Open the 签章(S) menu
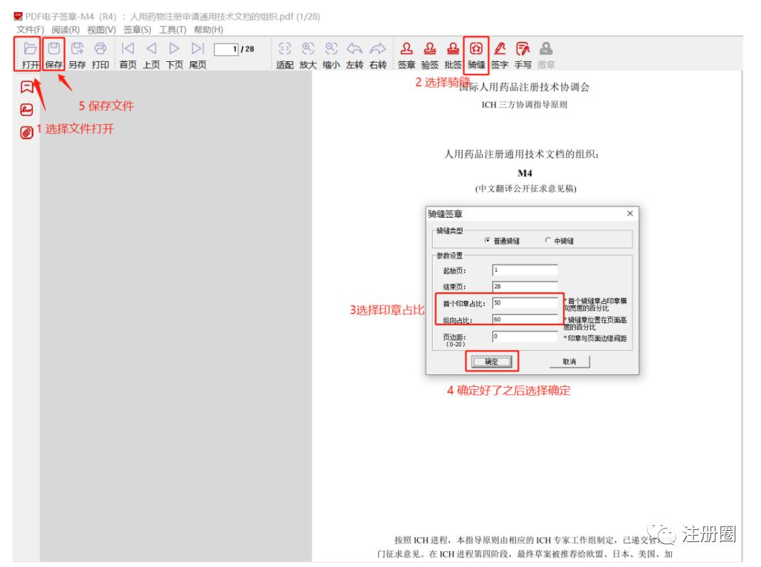The width and height of the screenshot is (761, 567). click(x=137, y=29)
